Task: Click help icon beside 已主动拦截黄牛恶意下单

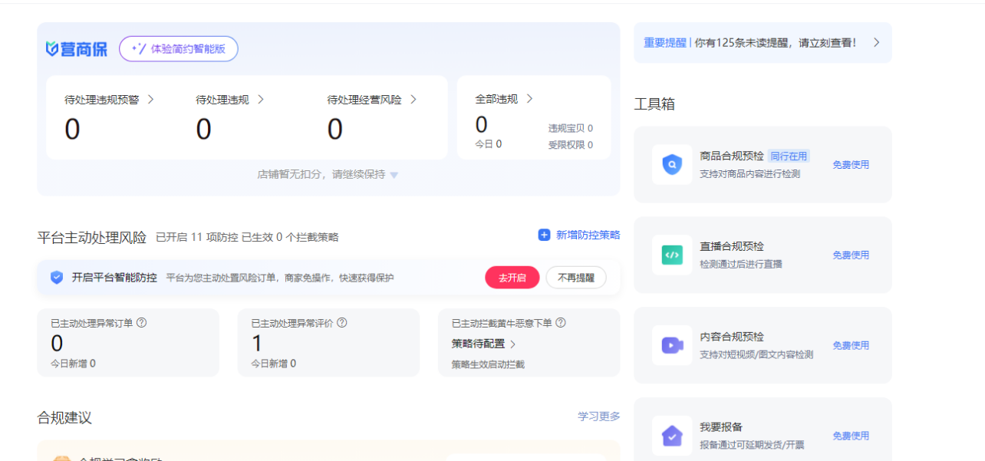Action: point(561,323)
